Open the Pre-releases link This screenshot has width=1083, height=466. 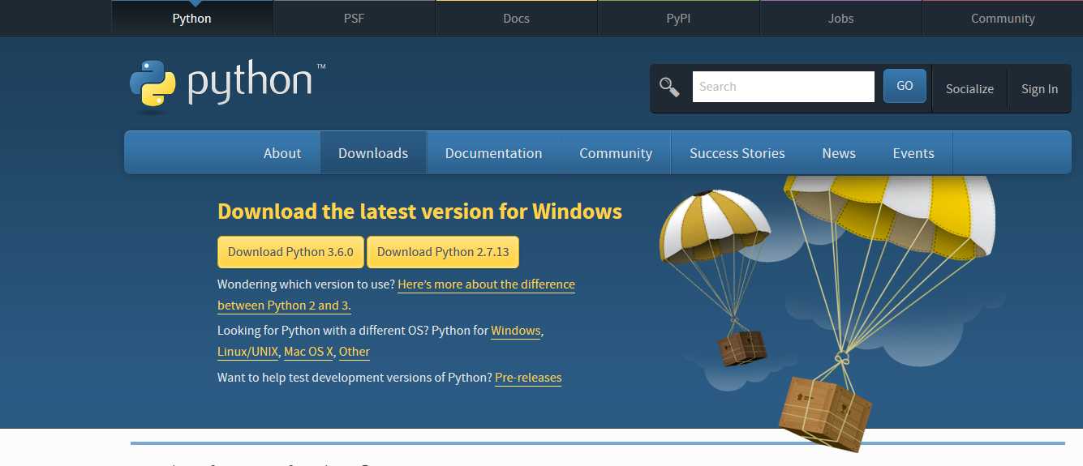pyautogui.click(x=528, y=378)
